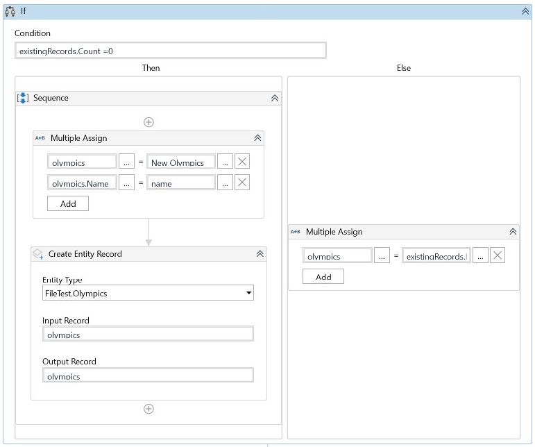Click Add button in Then Multiple Assign

(x=68, y=203)
